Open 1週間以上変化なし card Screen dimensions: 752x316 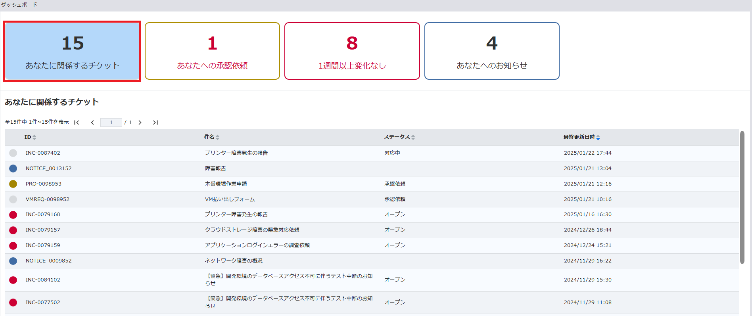(x=352, y=51)
